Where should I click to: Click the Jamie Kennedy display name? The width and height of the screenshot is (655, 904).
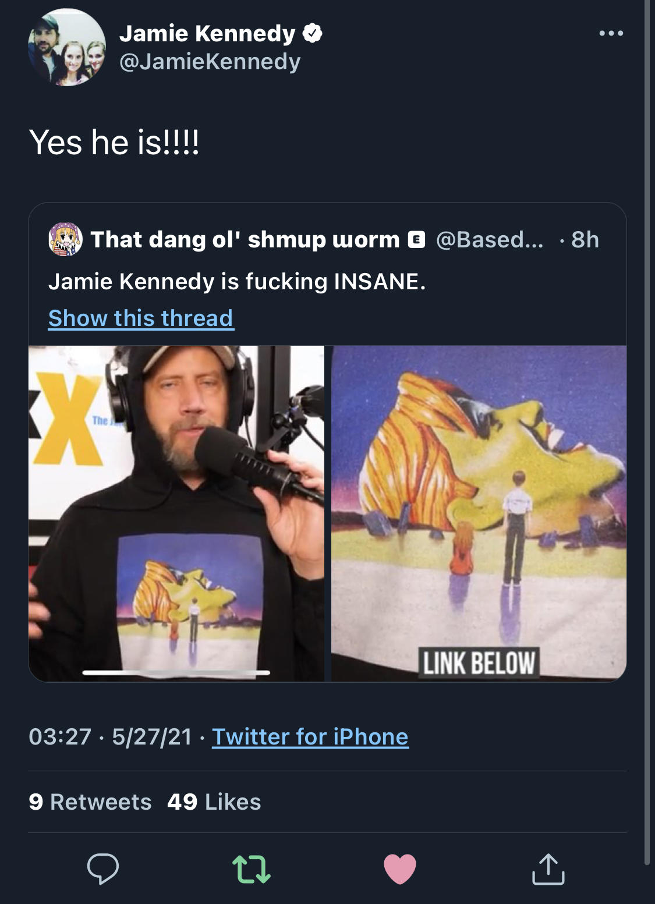[x=207, y=34]
